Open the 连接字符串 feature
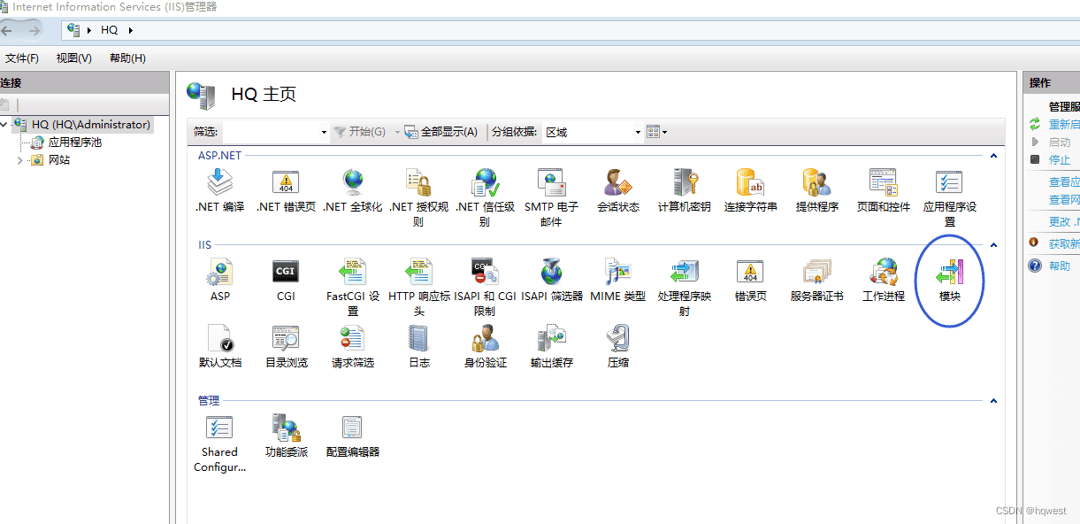The height and width of the screenshot is (524, 1080). [751, 191]
